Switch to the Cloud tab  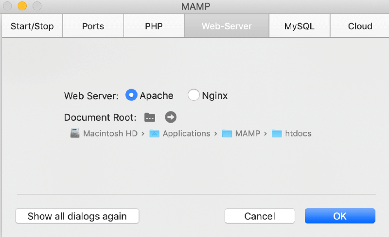pos(360,26)
